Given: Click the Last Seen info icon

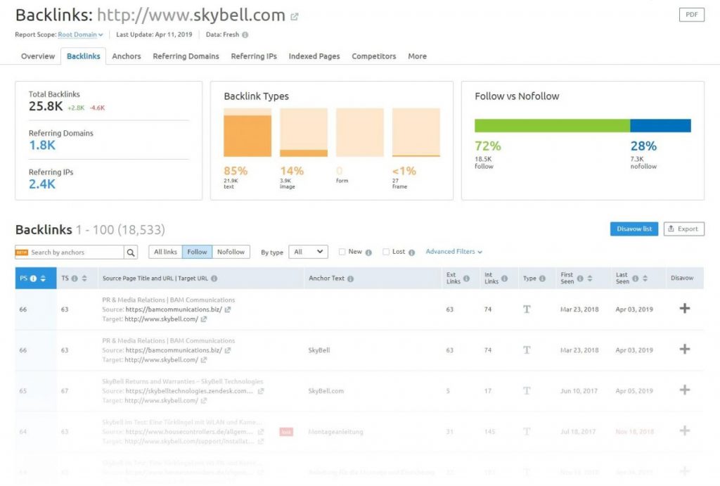Looking at the screenshot, I should tap(635, 279).
